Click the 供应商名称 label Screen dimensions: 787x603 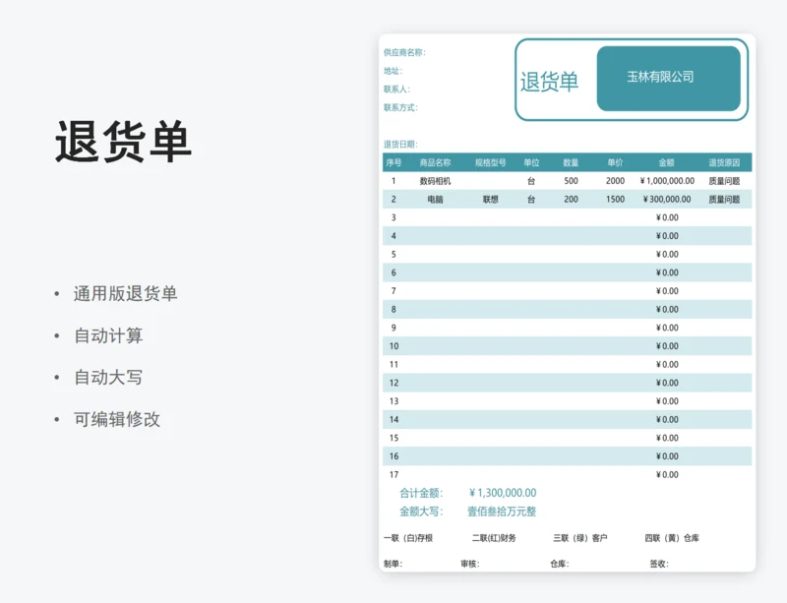pyautogui.click(x=404, y=52)
